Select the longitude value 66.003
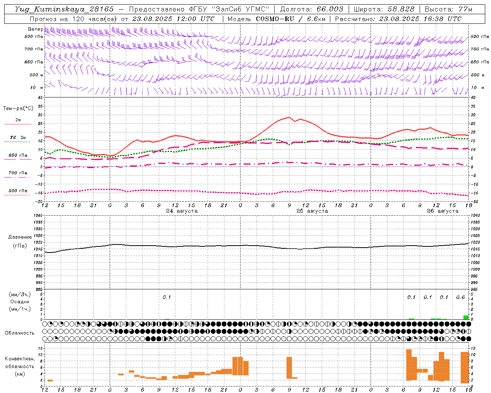The image size is (491, 393). click(x=330, y=9)
